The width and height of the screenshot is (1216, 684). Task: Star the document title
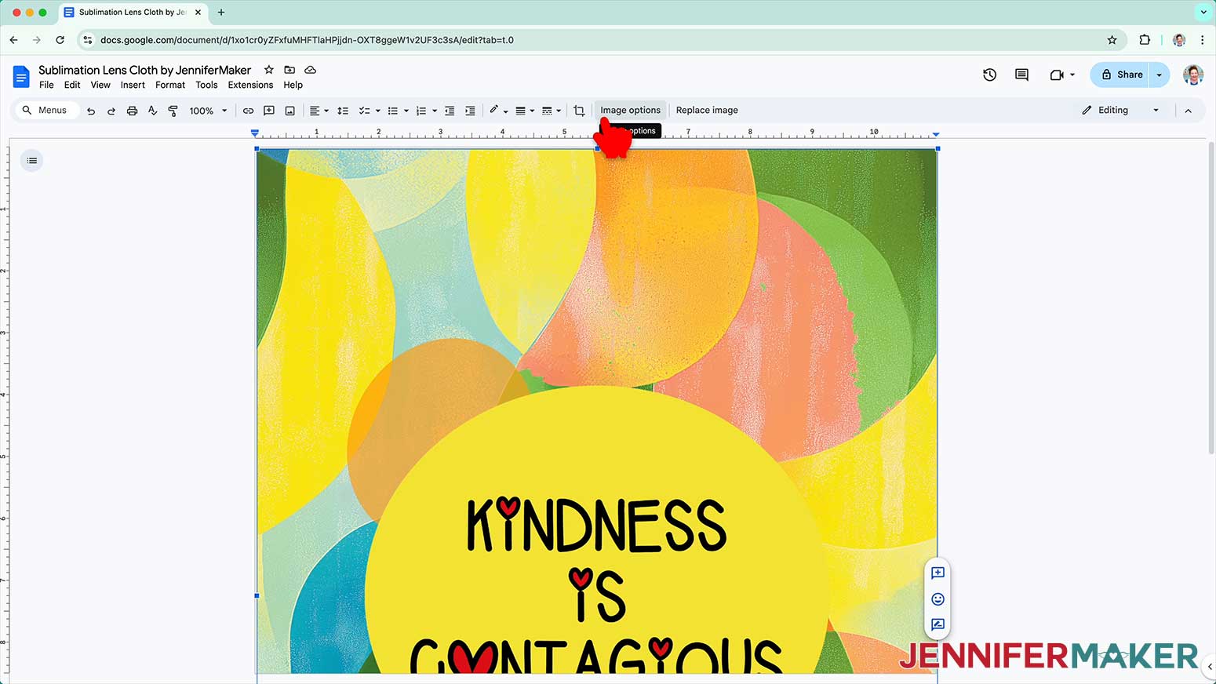click(x=269, y=70)
